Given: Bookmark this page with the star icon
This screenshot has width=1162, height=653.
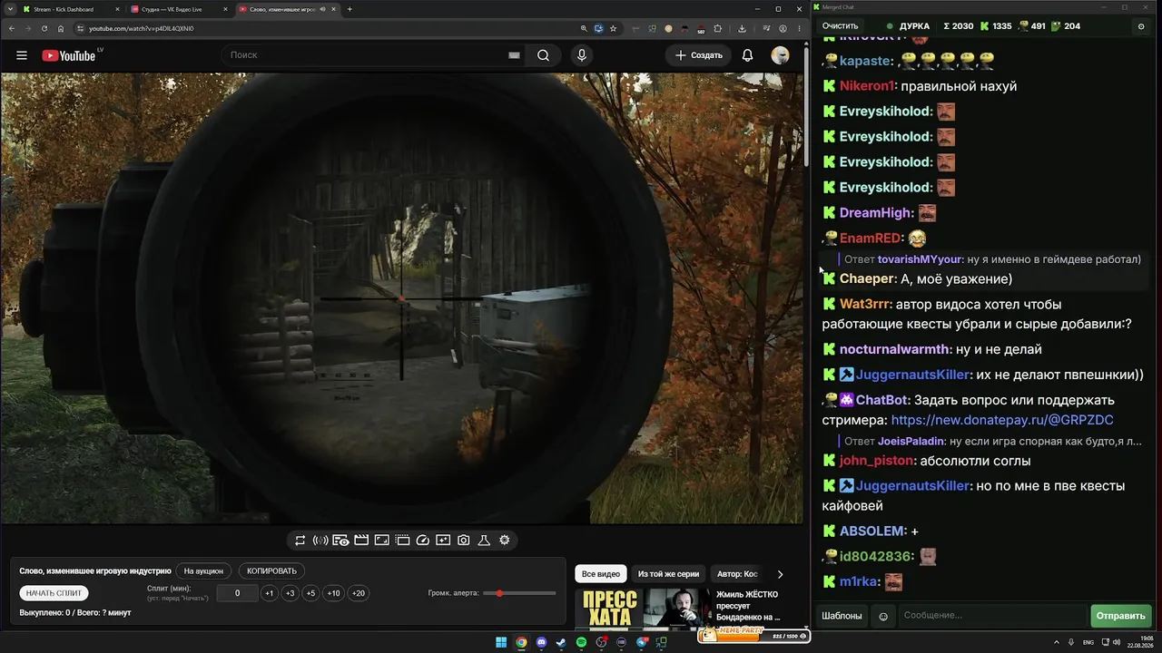Looking at the screenshot, I should (614, 28).
